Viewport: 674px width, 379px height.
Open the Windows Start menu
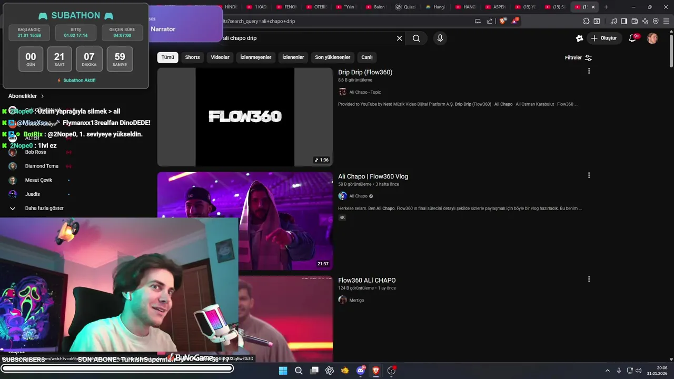283,371
